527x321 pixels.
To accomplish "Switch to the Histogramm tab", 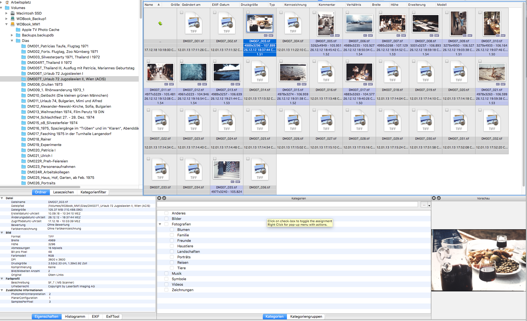I will click(75, 316).
